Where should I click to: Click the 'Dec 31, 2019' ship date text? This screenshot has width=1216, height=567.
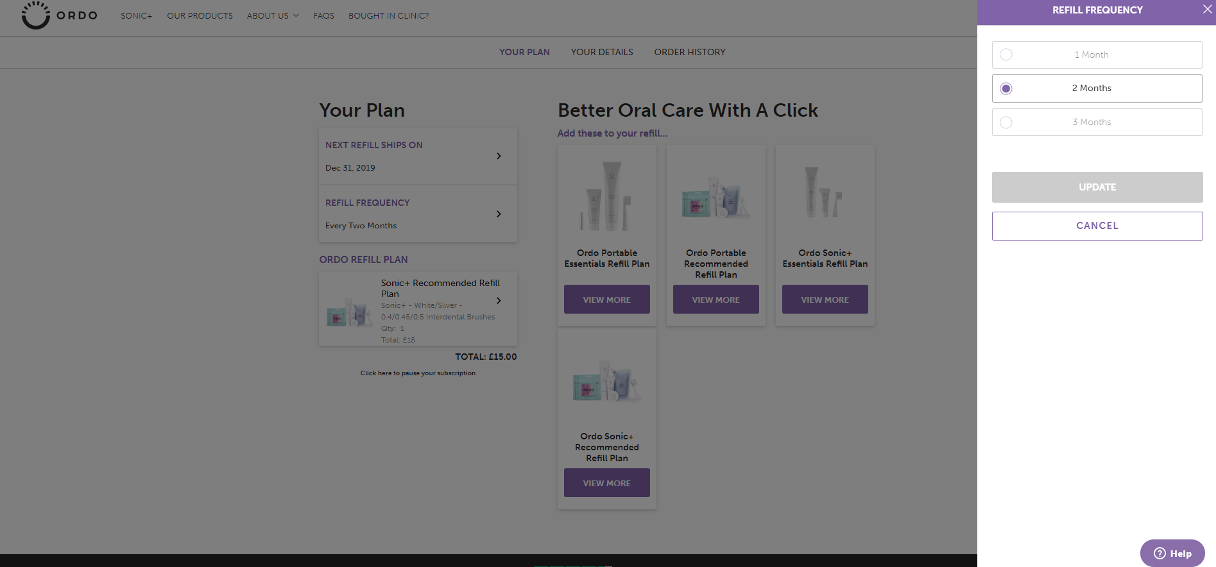pyautogui.click(x=350, y=168)
